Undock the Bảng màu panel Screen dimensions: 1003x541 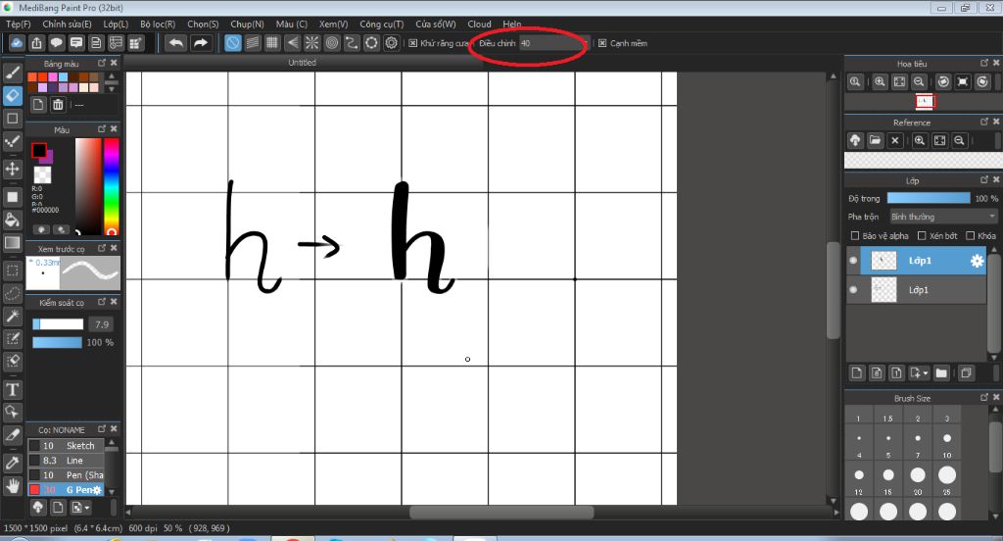(102, 63)
